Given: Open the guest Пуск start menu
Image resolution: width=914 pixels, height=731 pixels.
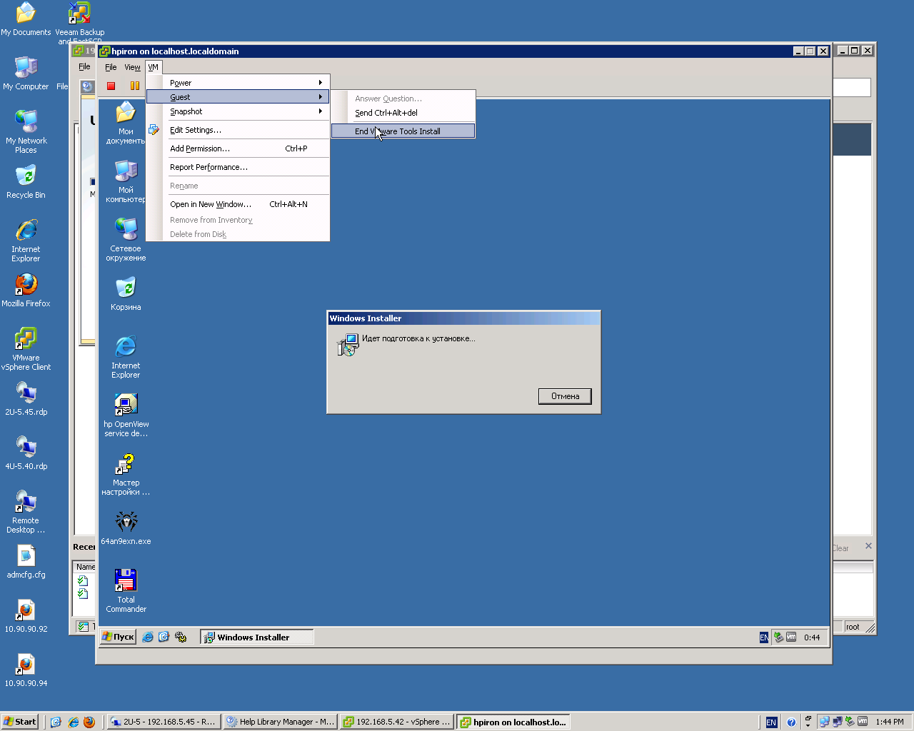Looking at the screenshot, I should click(x=119, y=637).
